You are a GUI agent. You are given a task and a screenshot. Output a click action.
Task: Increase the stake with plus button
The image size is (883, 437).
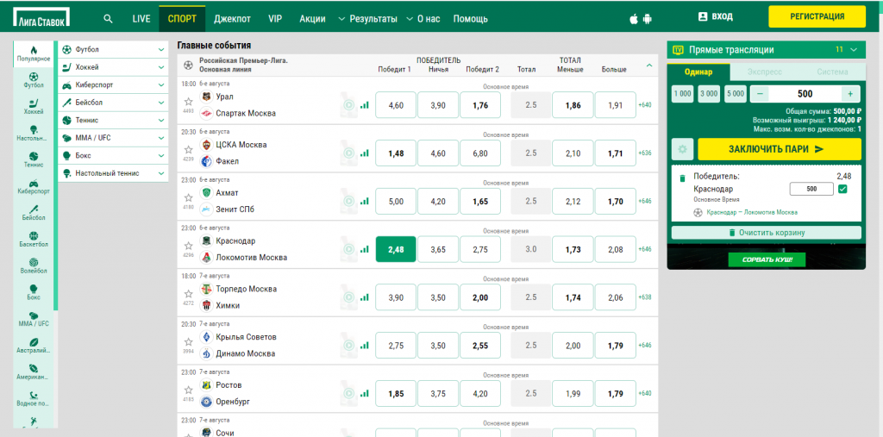tap(850, 94)
